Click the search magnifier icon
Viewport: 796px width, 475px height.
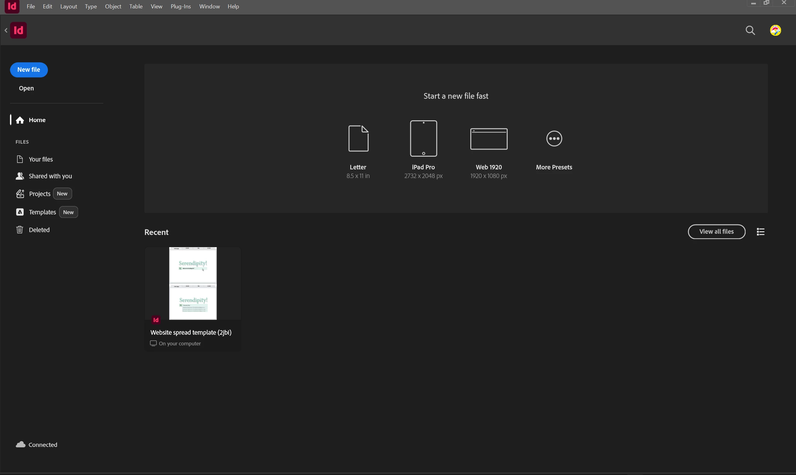tap(750, 30)
